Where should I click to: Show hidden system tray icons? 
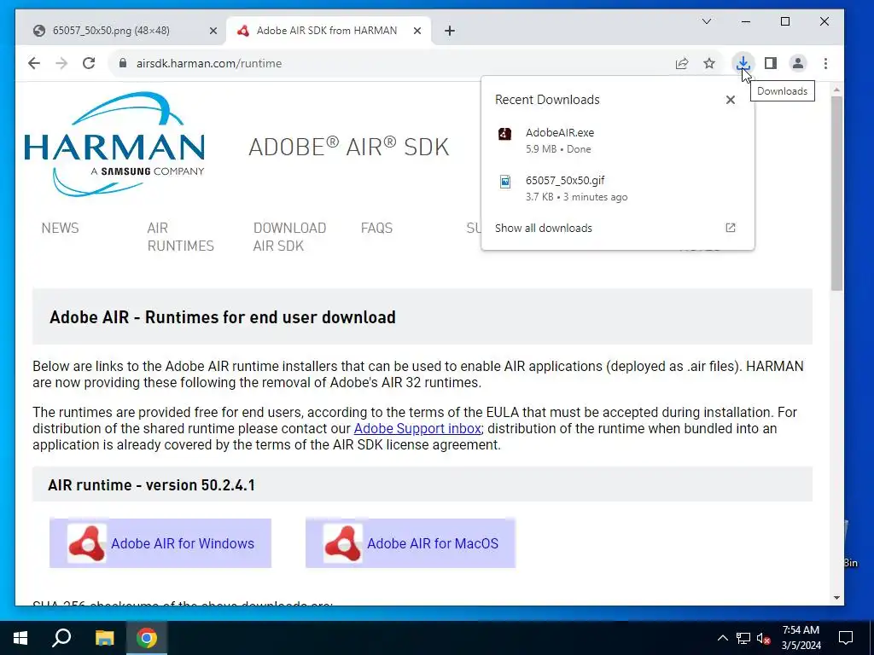722,638
